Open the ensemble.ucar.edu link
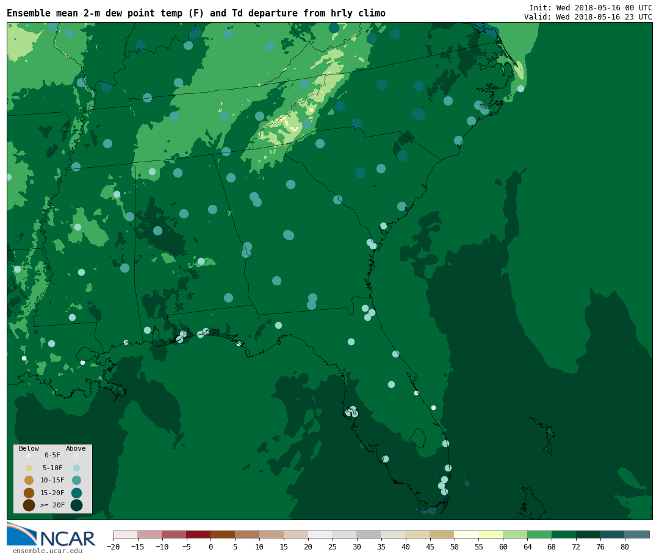659x558 pixels. [x=47, y=551]
